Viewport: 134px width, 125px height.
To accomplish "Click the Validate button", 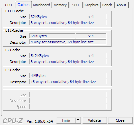I will (x=94, y=120).
